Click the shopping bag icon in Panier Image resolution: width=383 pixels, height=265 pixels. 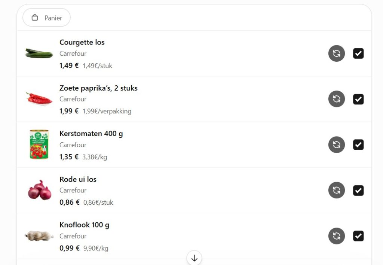pyautogui.click(x=35, y=18)
